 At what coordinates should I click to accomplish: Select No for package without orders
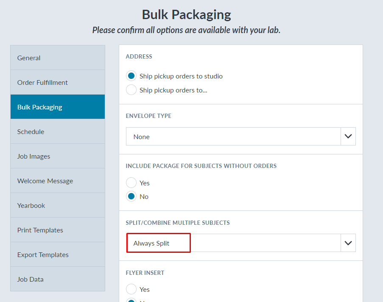131,196
